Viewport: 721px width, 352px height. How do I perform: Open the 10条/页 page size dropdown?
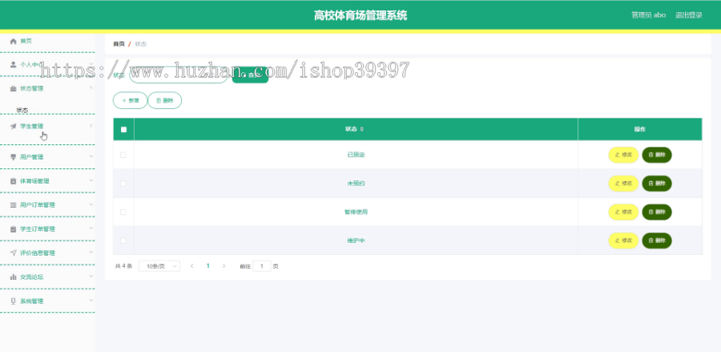[159, 266]
